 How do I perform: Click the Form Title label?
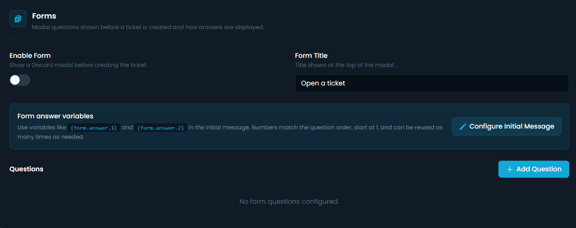(x=311, y=56)
